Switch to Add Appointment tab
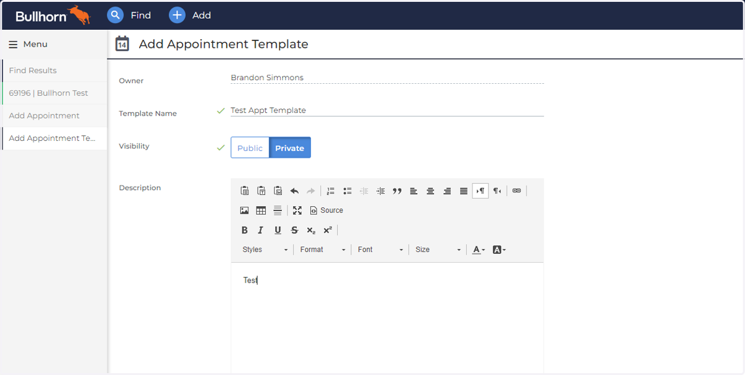Image resolution: width=745 pixels, height=375 pixels. (54, 115)
